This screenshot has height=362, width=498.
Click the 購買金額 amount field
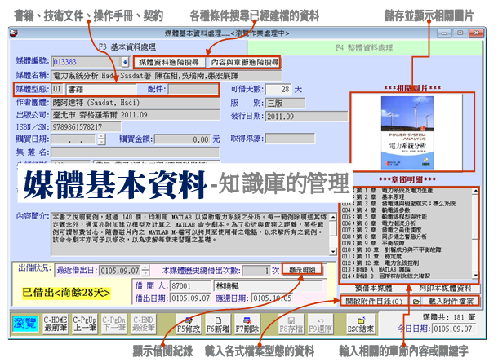point(182,139)
